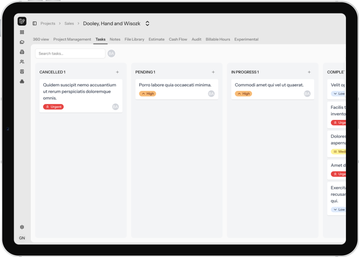The height and width of the screenshot is (257, 359).
Task: Click the building icon in sidebar
Action: coord(22,52)
